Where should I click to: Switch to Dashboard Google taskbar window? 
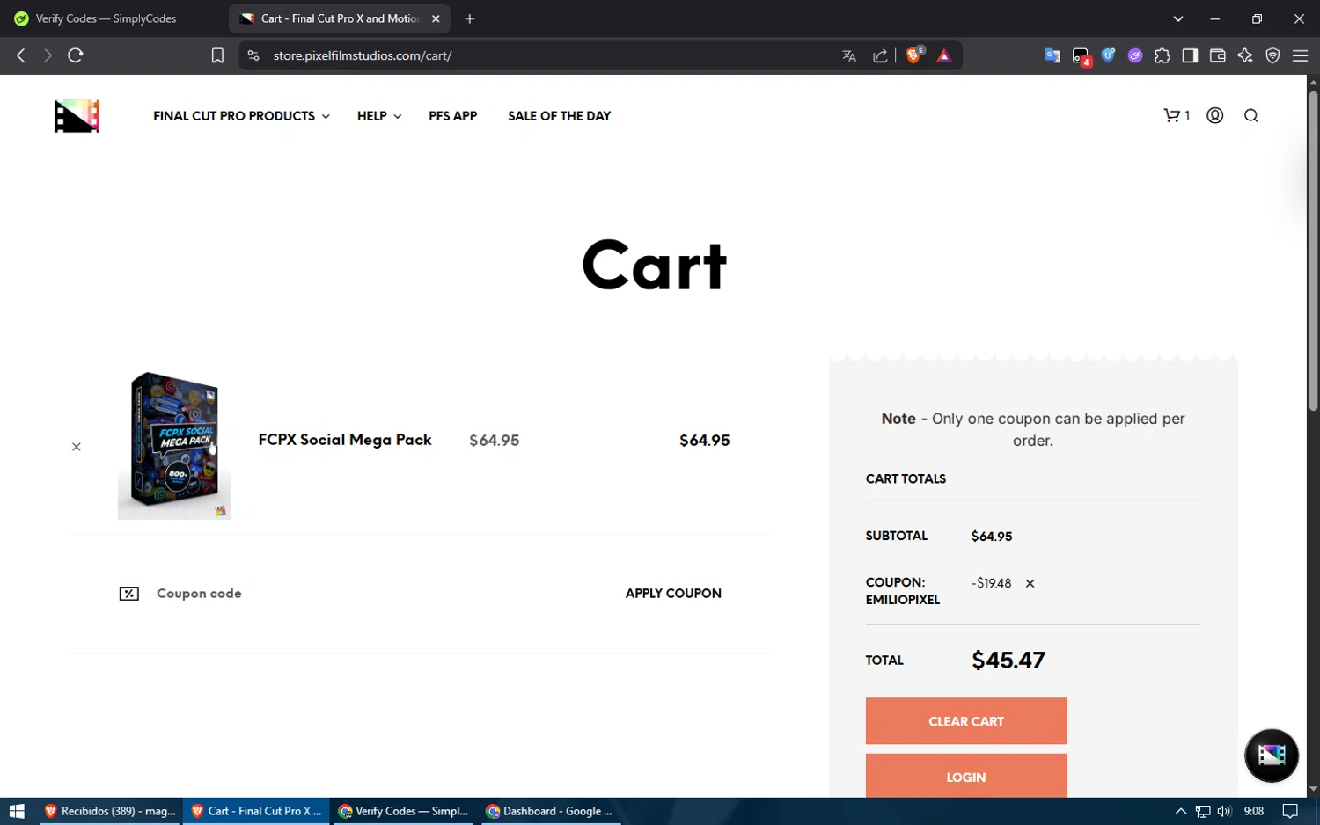coord(551,811)
